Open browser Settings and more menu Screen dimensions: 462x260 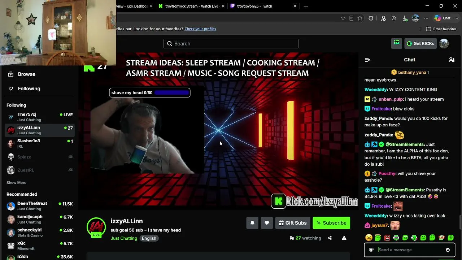click(426, 18)
